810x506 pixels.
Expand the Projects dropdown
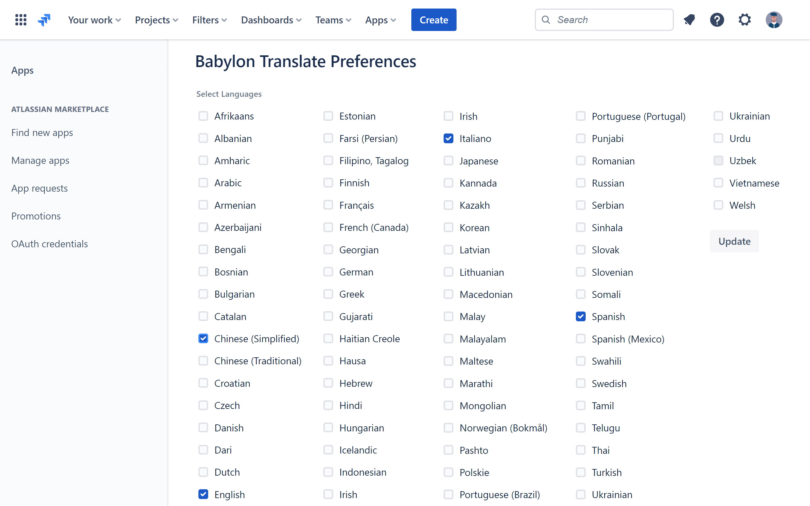click(x=156, y=20)
